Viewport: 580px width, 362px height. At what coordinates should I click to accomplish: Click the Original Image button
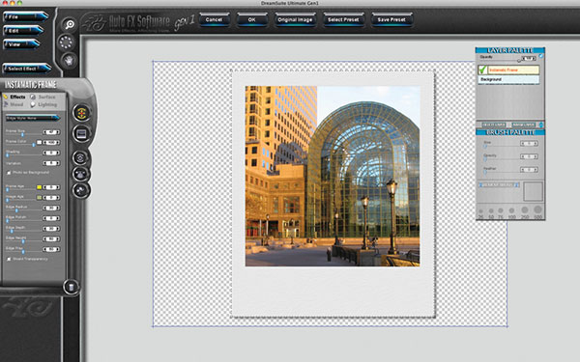pyautogui.click(x=295, y=19)
